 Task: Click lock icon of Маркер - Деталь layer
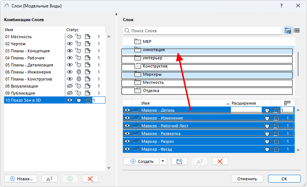point(267,110)
